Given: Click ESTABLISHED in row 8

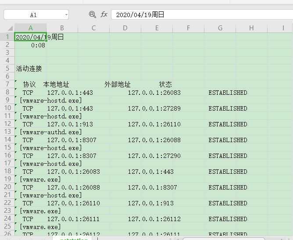Looking at the screenshot, I should pos(228,93).
